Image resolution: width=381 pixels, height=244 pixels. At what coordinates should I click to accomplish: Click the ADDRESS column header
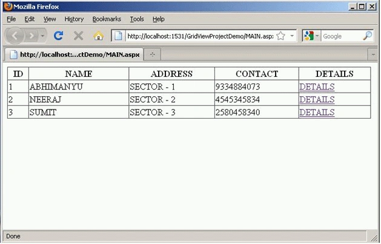pyautogui.click(x=171, y=74)
